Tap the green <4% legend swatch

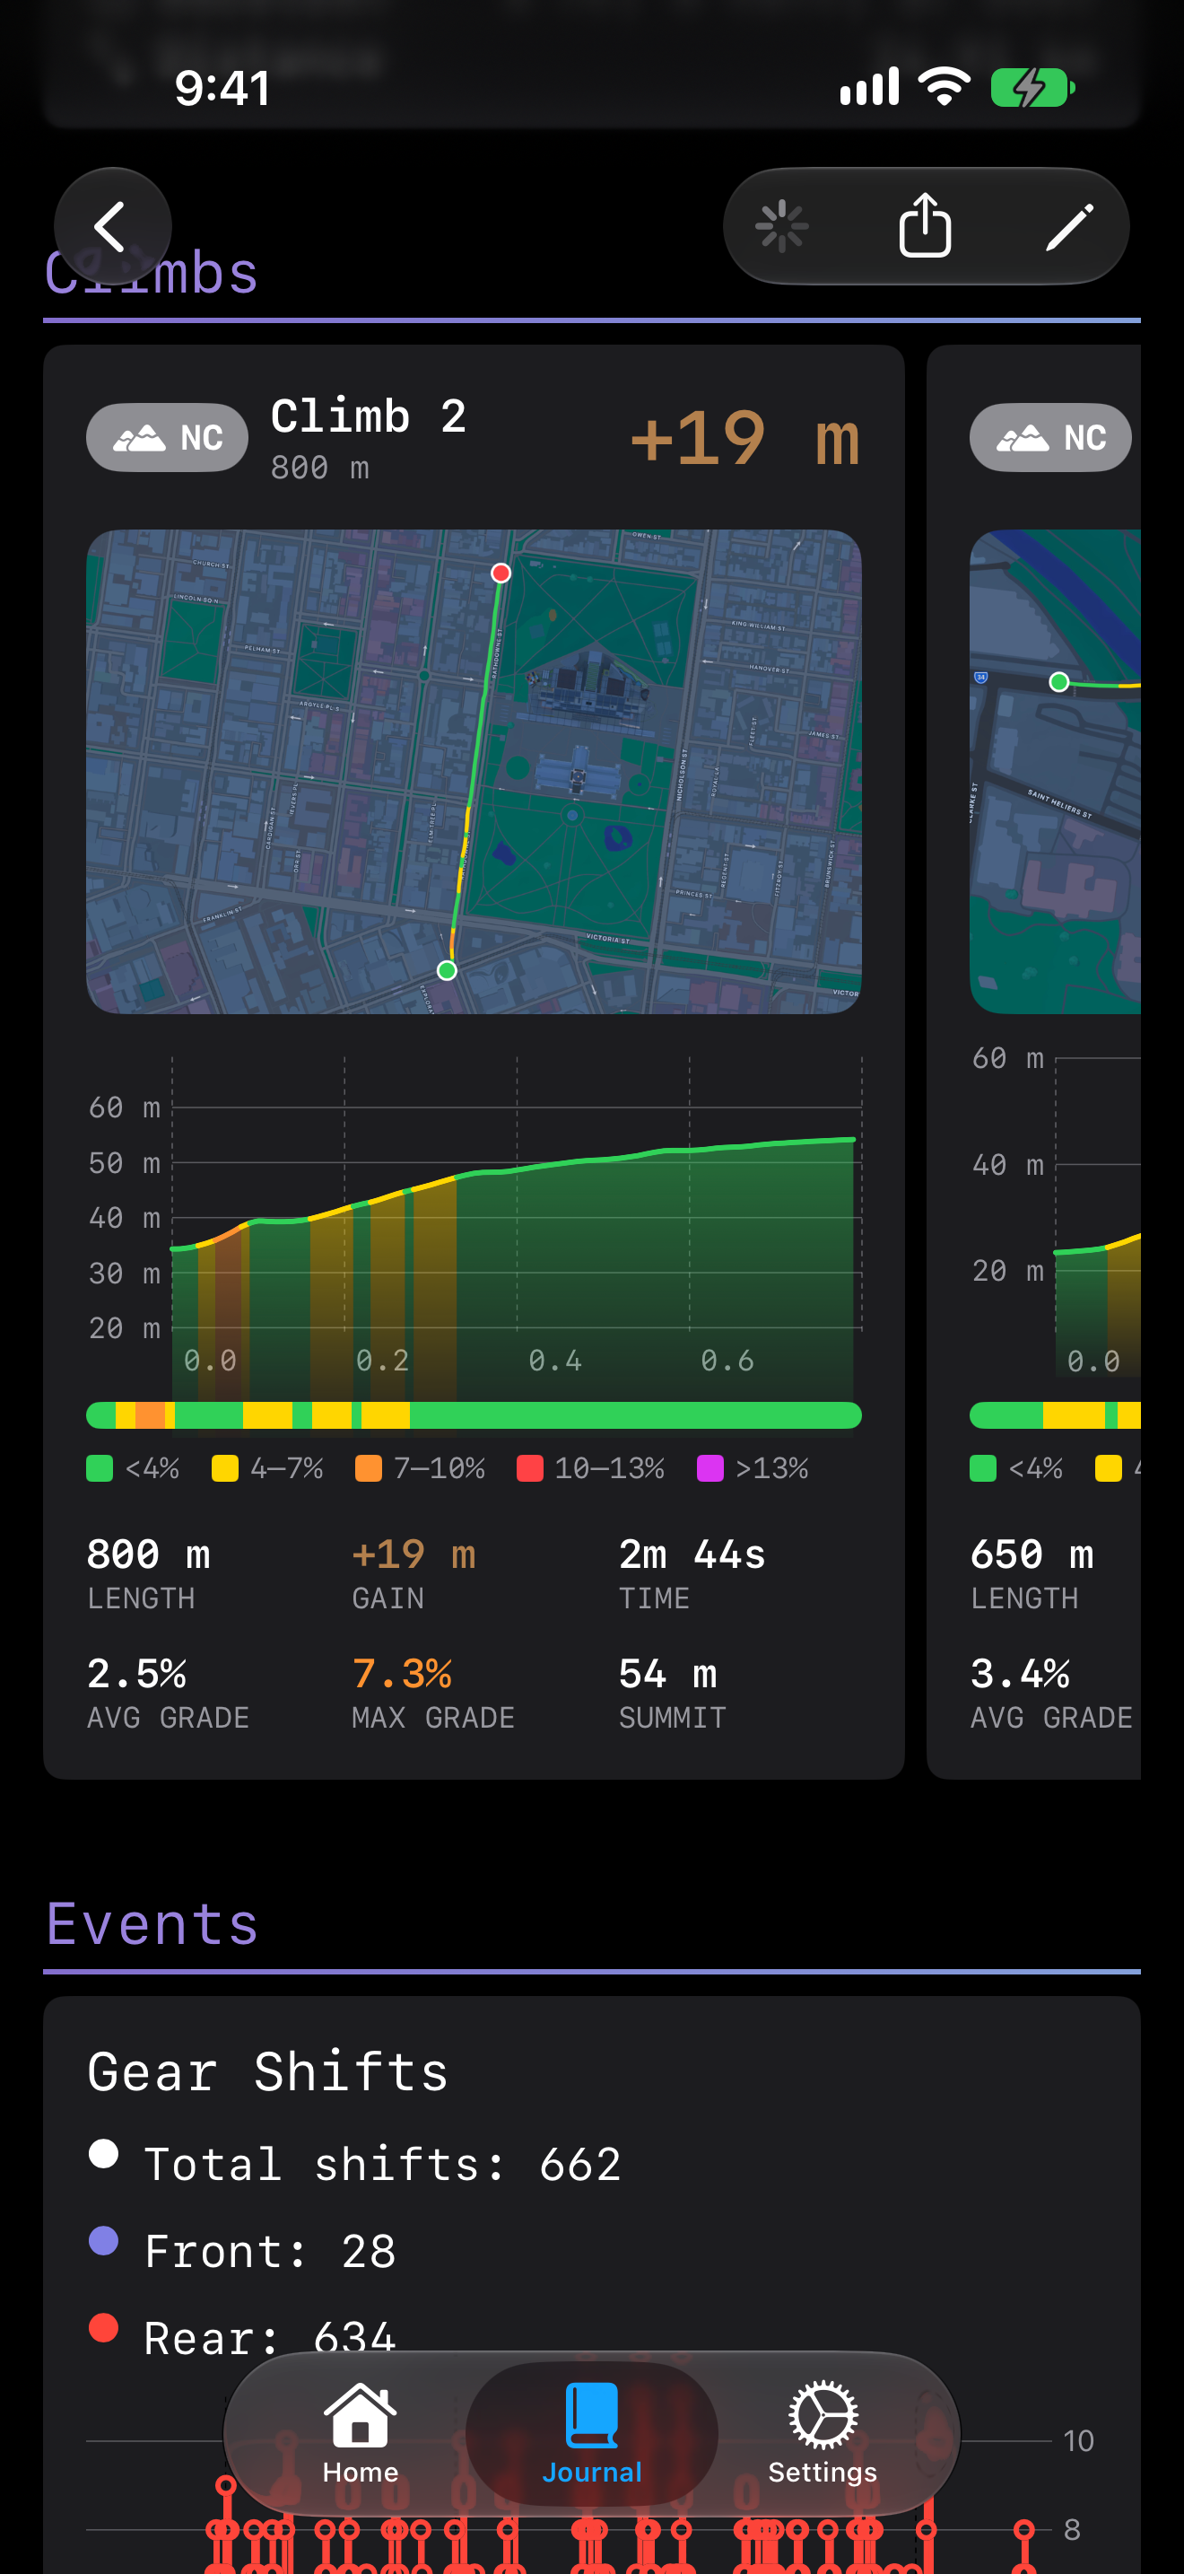(x=100, y=1468)
